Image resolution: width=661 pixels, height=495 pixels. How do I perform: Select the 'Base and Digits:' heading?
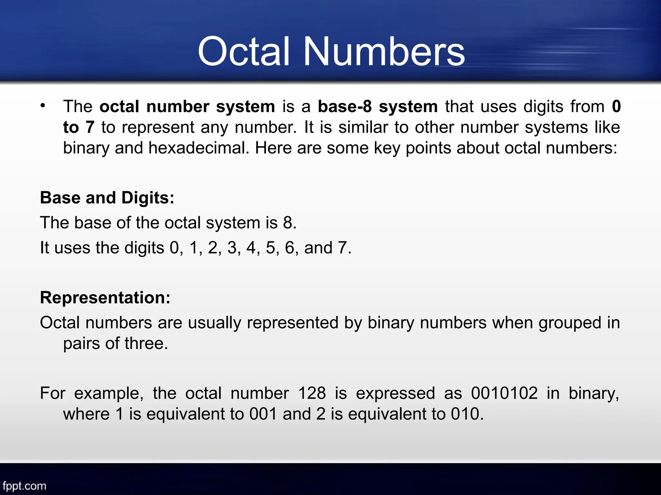107,198
